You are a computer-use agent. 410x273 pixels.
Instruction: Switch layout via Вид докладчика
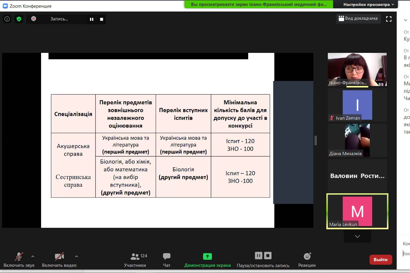[x=358, y=18]
